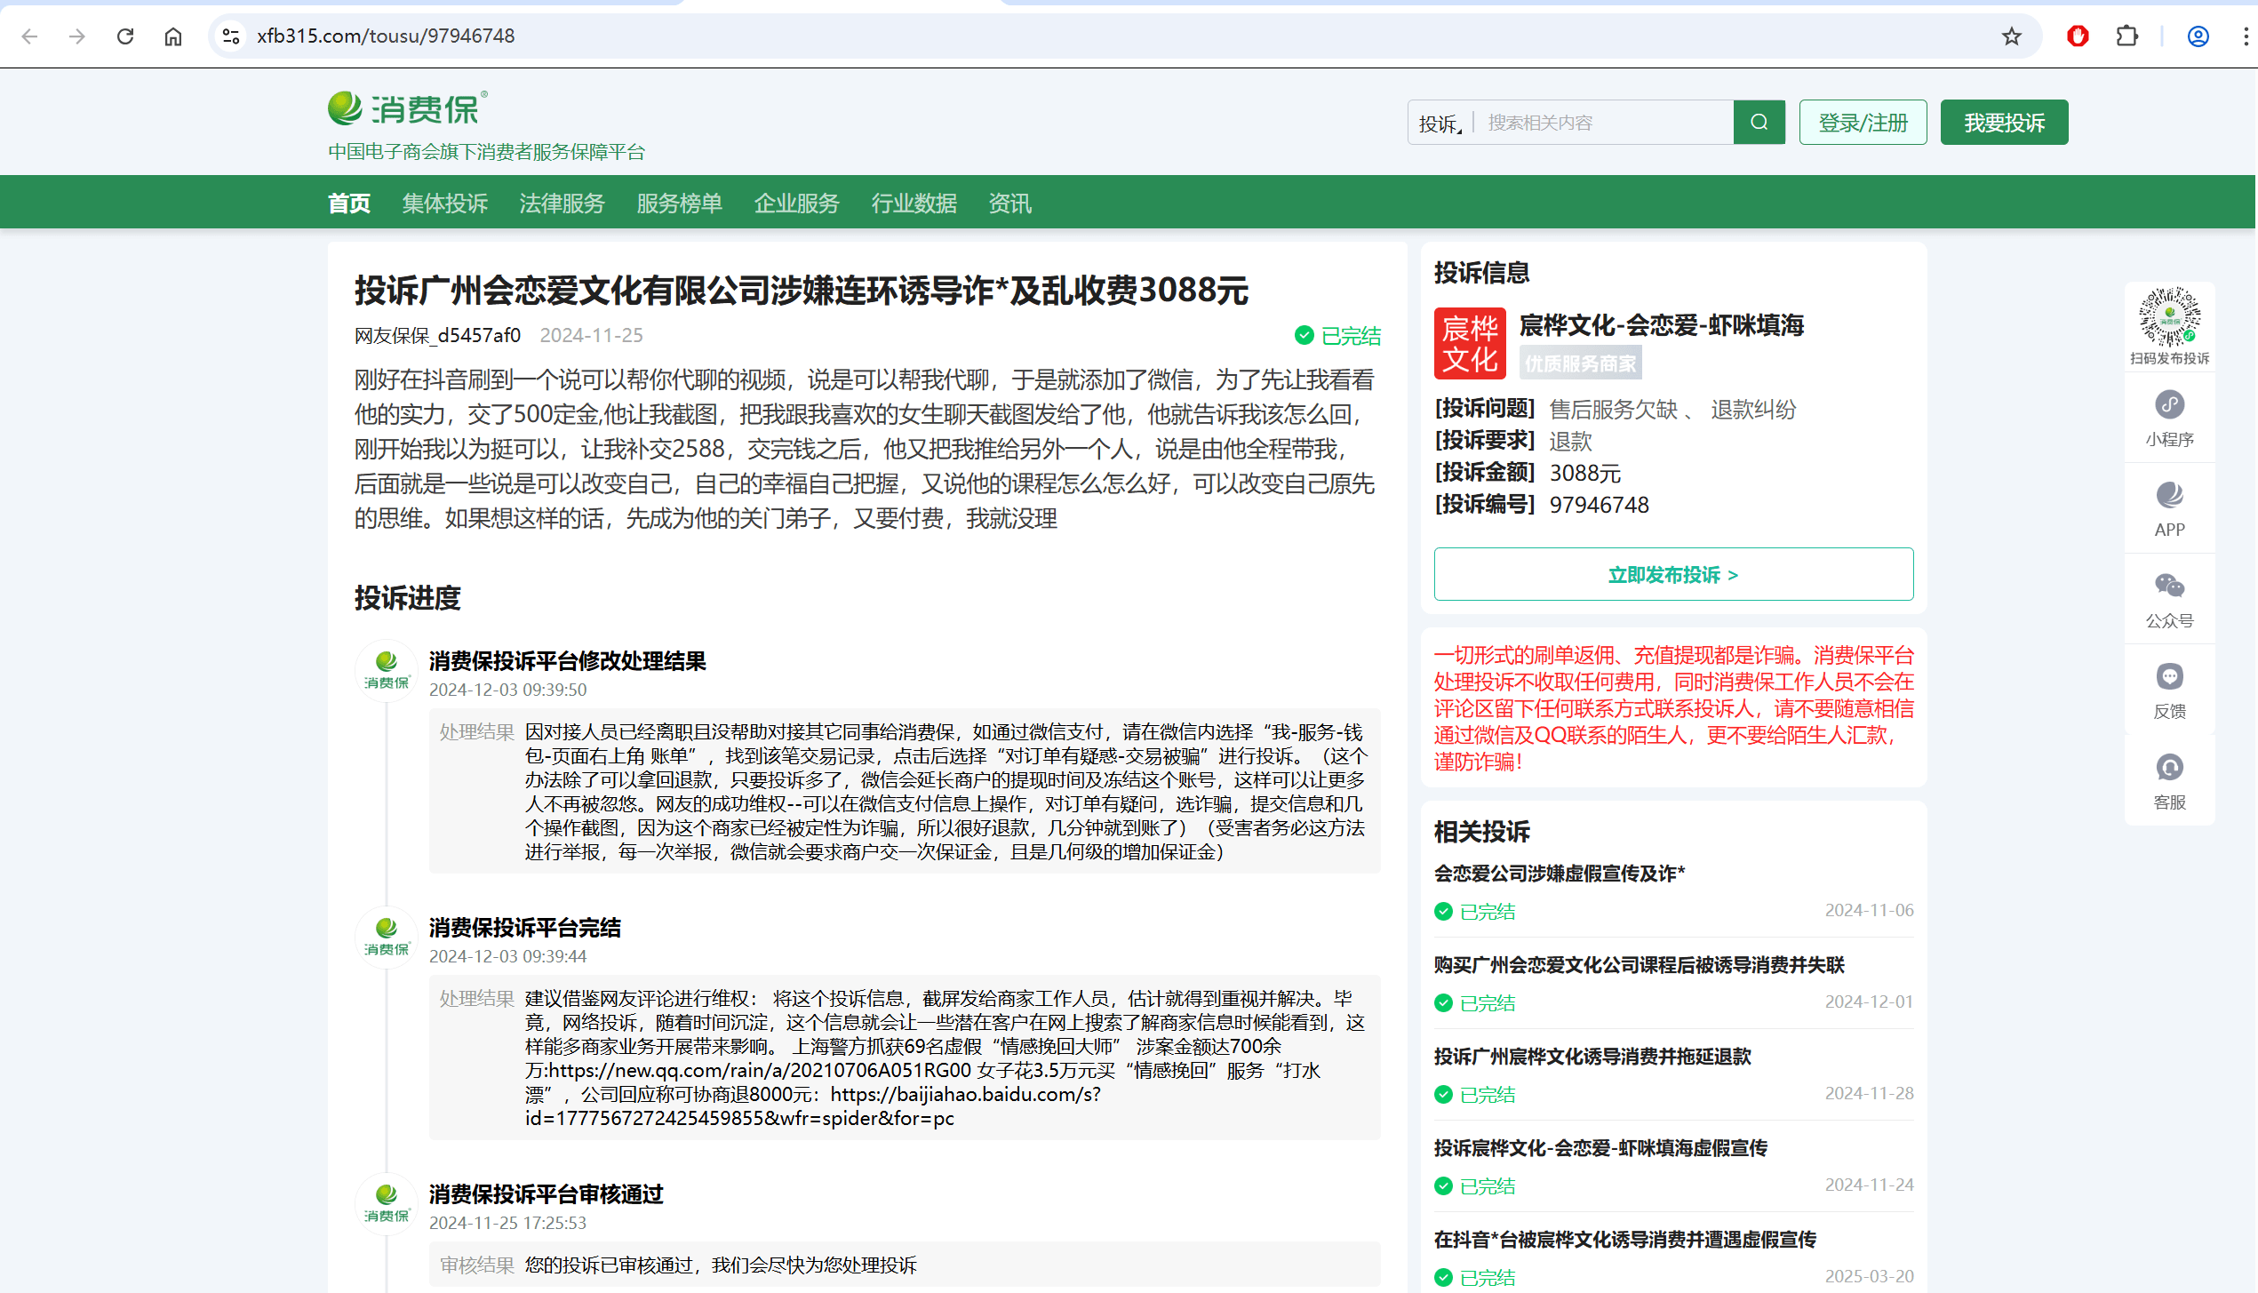
Task: Click the 优质服务商家 badge
Action: coord(1581,364)
